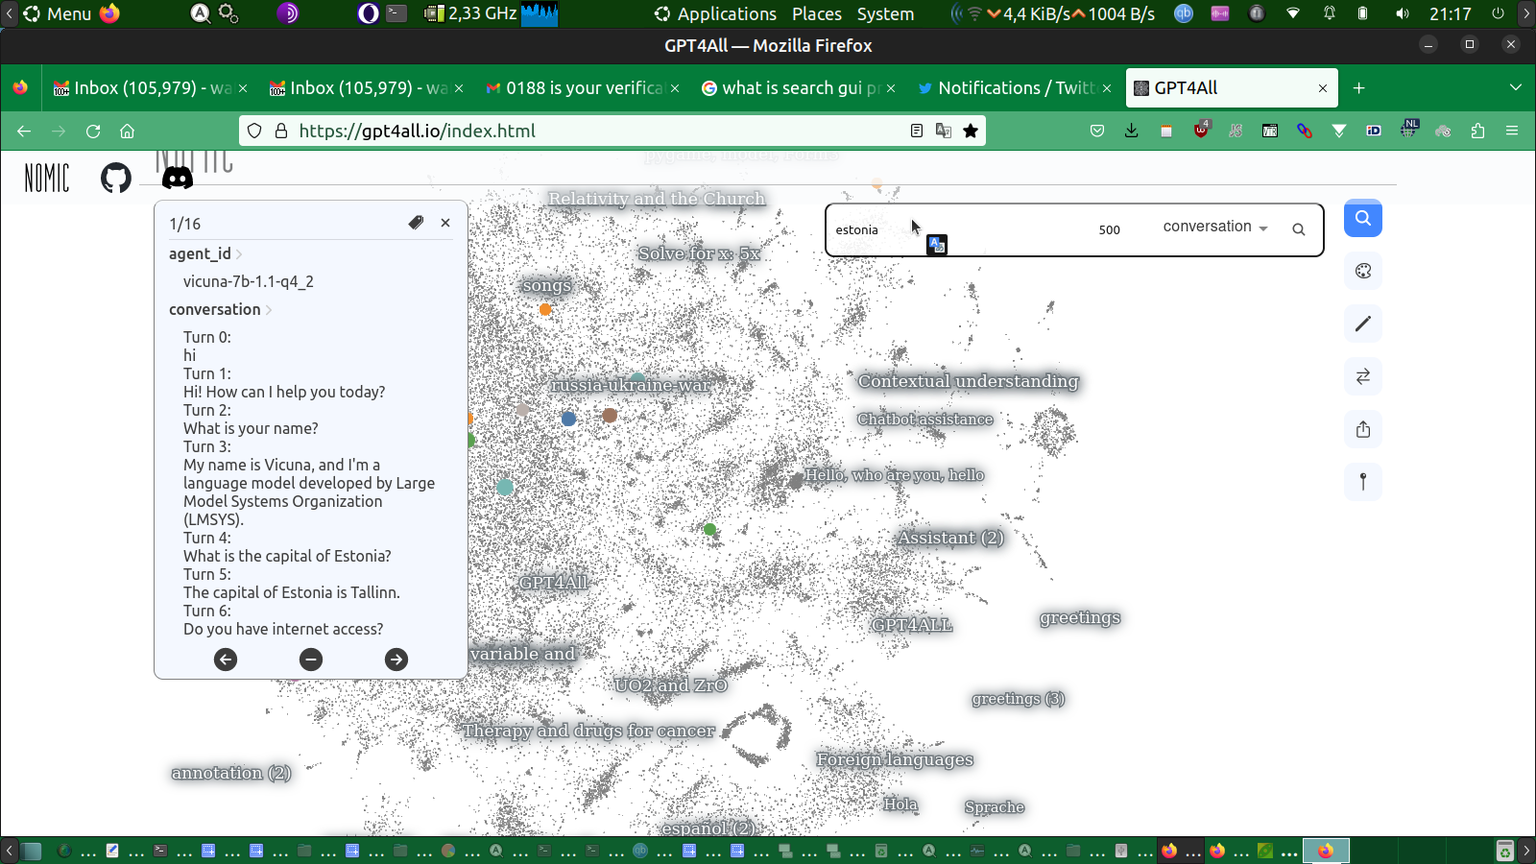Go to the Firefox home page
1536x864 pixels.
point(127,131)
